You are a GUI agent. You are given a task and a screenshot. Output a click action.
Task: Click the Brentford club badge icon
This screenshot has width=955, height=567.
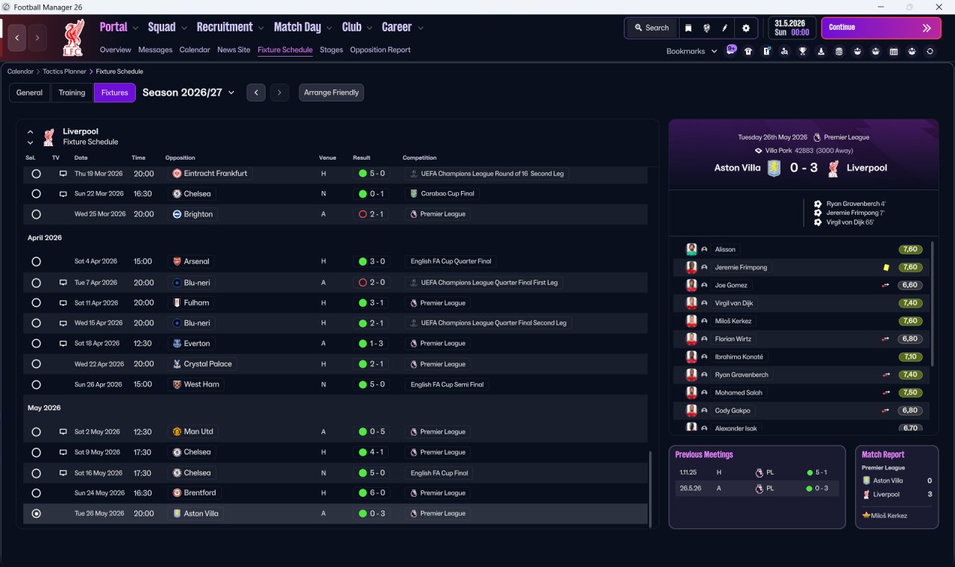177,492
